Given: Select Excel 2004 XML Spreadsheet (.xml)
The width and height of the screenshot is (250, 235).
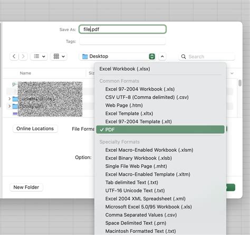Looking at the screenshot, I should tap(160, 199).
